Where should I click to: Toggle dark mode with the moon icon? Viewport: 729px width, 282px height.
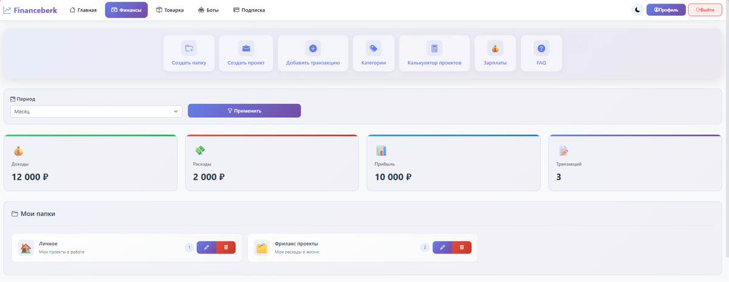coord(637,10)
